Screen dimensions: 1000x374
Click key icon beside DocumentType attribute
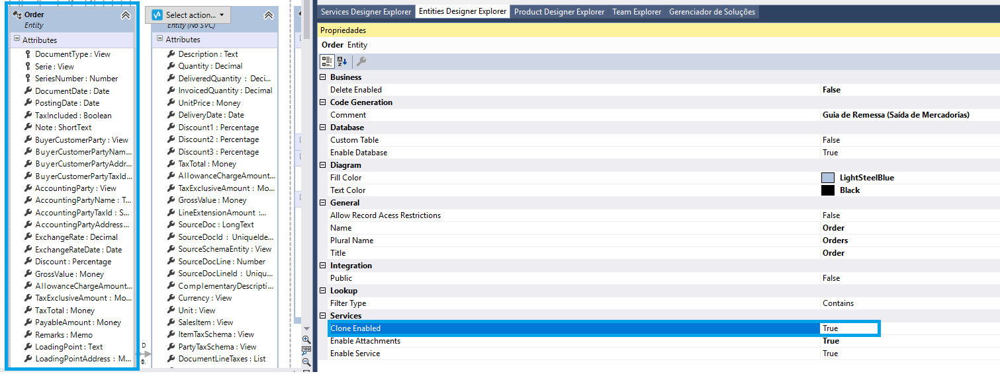pos(28,54)
